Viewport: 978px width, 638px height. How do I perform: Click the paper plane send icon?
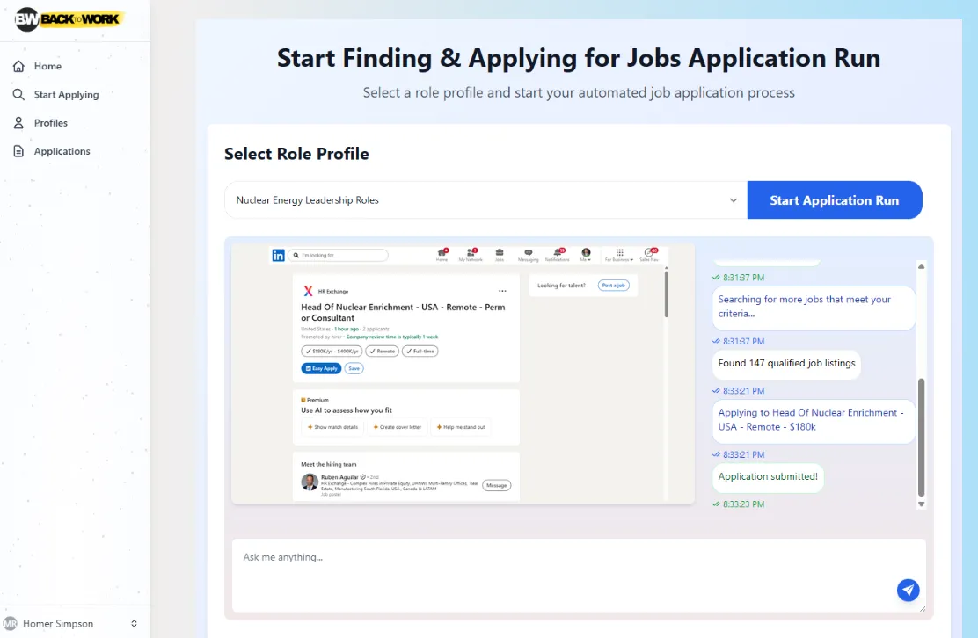coord(909,590)
